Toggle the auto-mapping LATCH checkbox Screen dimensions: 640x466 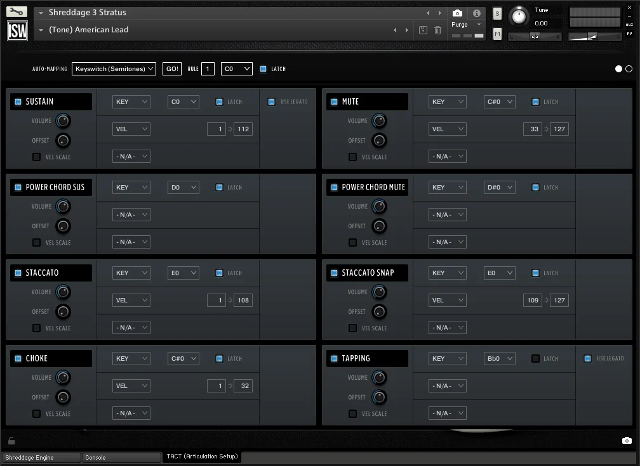(x=263, y=69)
